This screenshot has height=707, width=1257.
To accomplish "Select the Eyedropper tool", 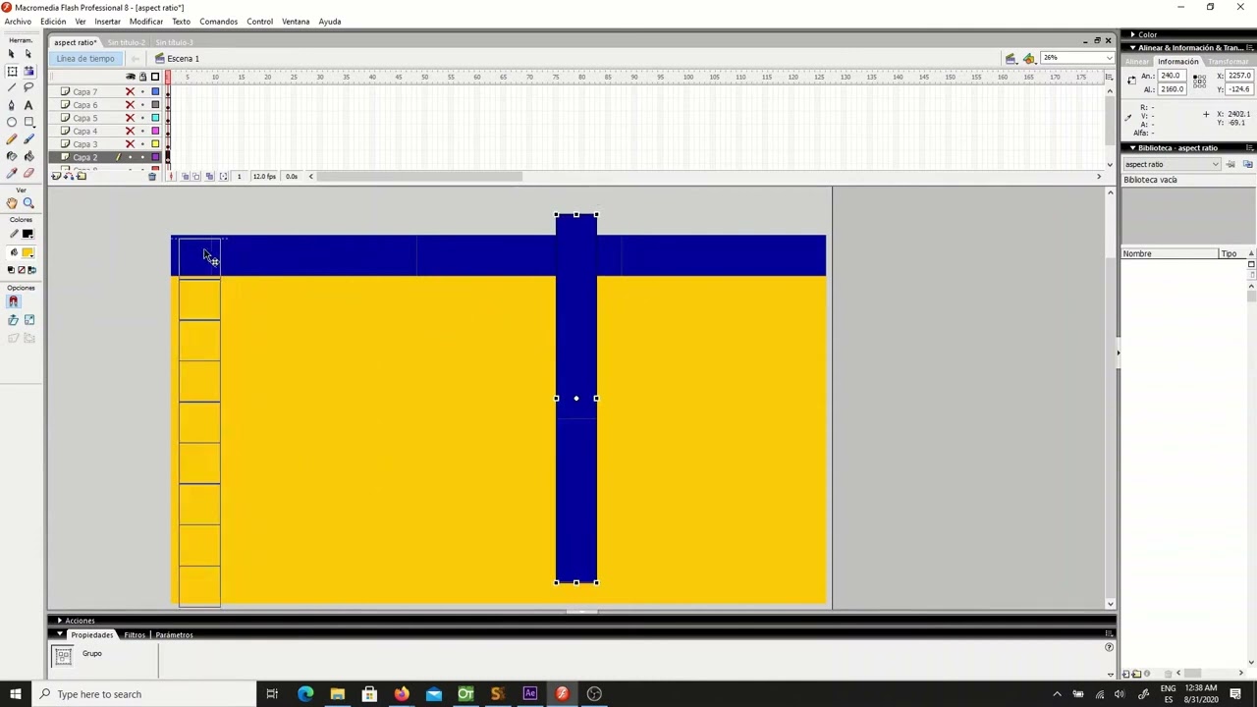I will [x=12, y=173].
